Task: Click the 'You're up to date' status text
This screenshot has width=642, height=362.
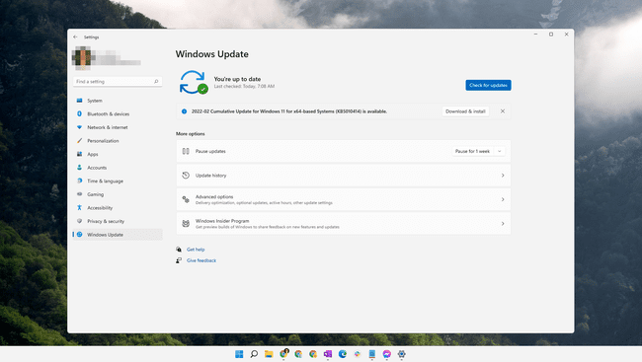Action: (x=237, y=79)
